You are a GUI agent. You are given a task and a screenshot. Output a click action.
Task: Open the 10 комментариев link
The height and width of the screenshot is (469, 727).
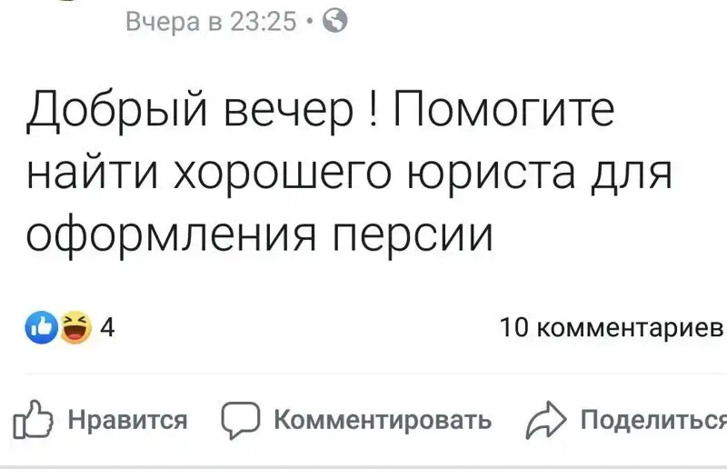pyautogui.click(x=612, y=327)
